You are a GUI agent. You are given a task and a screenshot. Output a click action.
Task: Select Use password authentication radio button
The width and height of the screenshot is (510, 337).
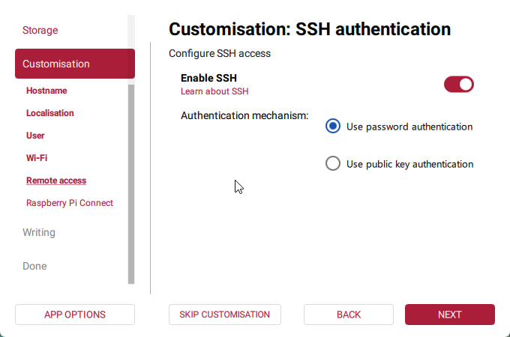(333, 127)
